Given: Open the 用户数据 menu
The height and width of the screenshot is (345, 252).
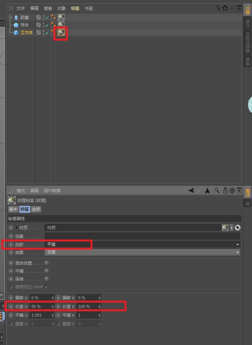Looking at the screenshot, I should pyautogui.click(x=52, y=191).
